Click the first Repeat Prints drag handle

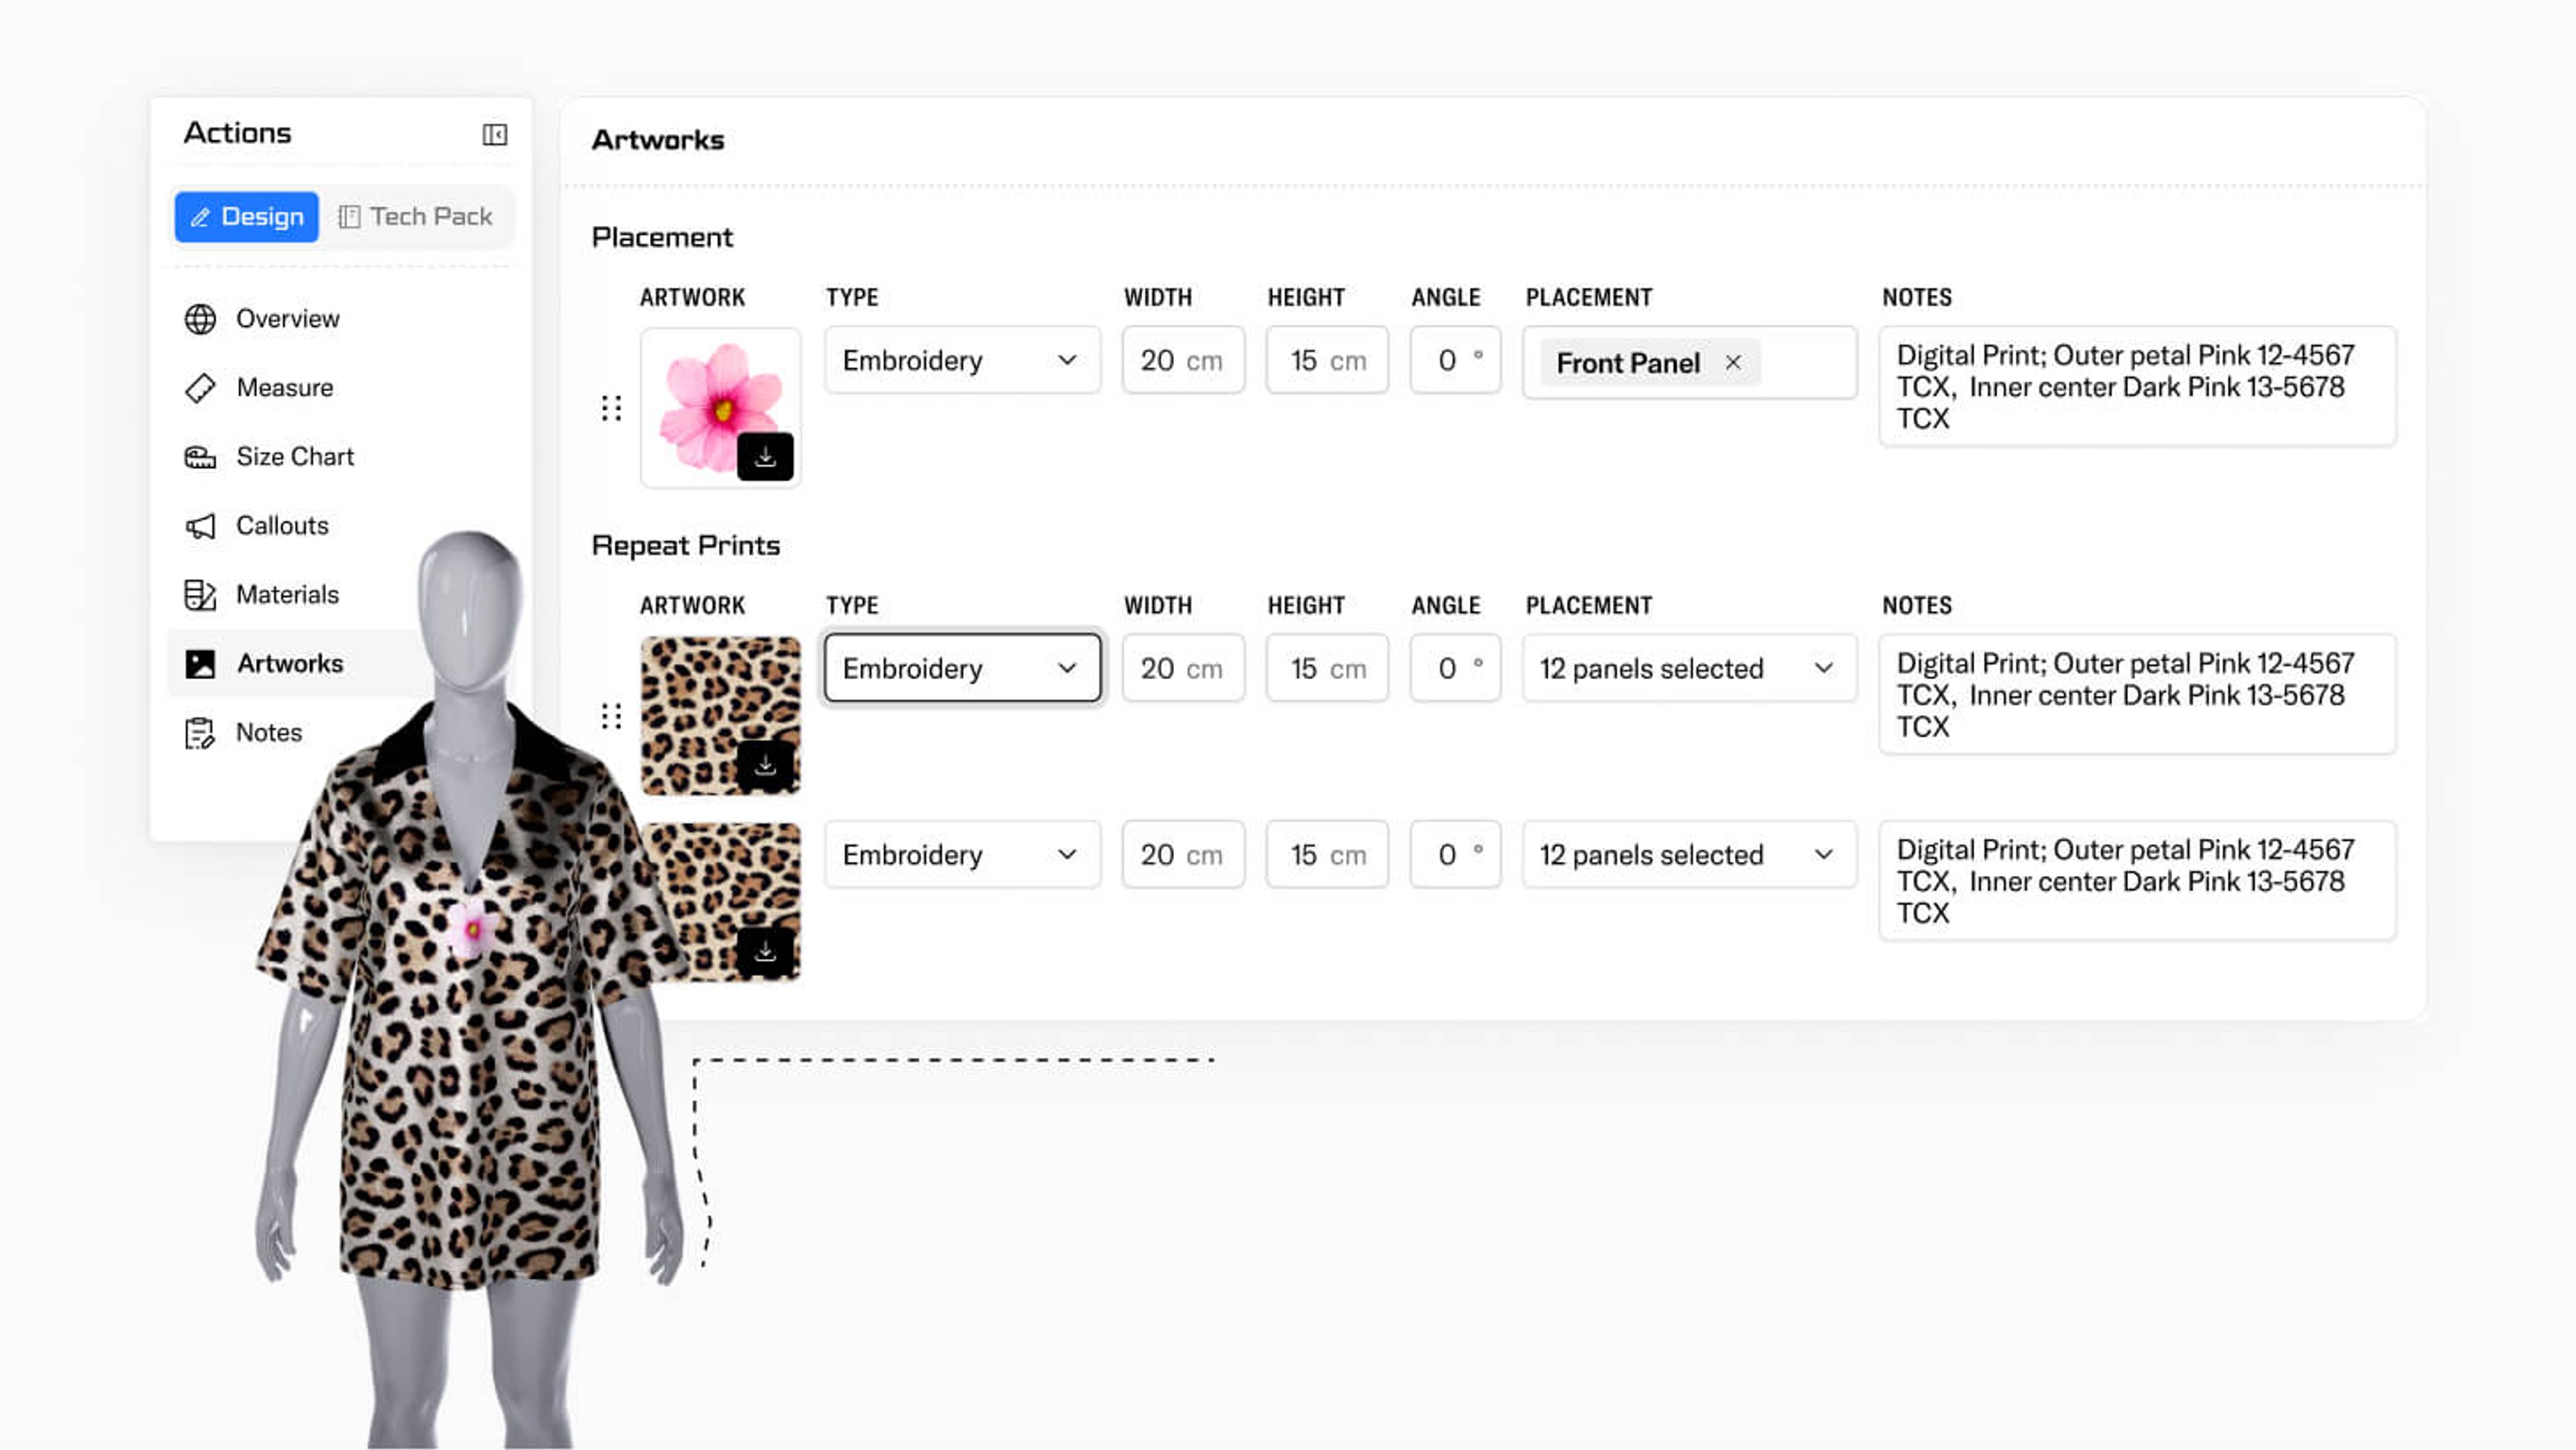pos(611,716)
